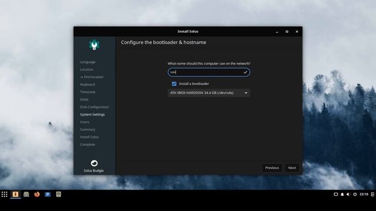Select the Timezone step in sidebar
The width and height of the screenshot is (376, 211).
point(88,92)
